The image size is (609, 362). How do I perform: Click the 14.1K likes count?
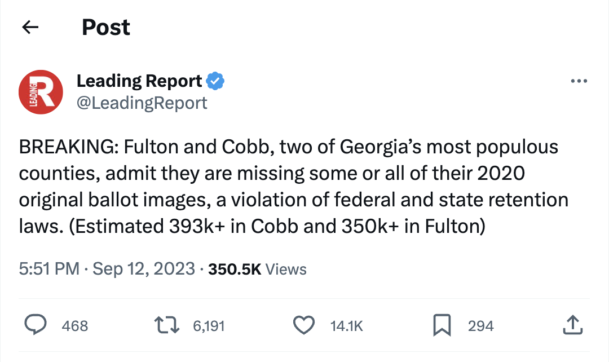[346, 325]
